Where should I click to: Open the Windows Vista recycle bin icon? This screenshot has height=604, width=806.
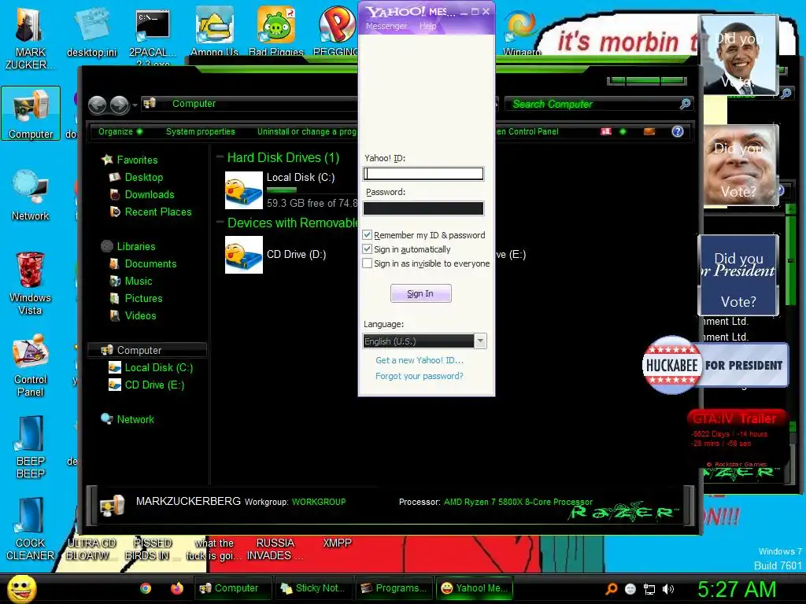tap(31, 283)
